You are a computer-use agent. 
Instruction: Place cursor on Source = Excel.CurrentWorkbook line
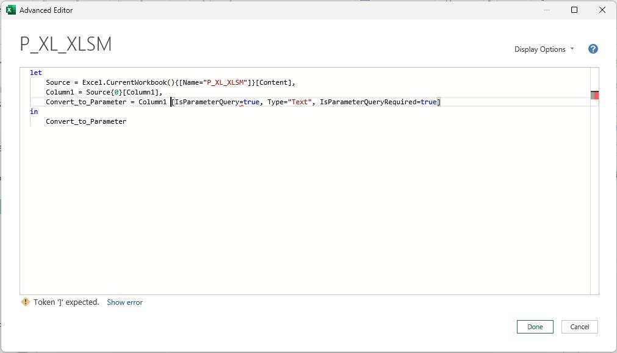(x=170, y=82)
